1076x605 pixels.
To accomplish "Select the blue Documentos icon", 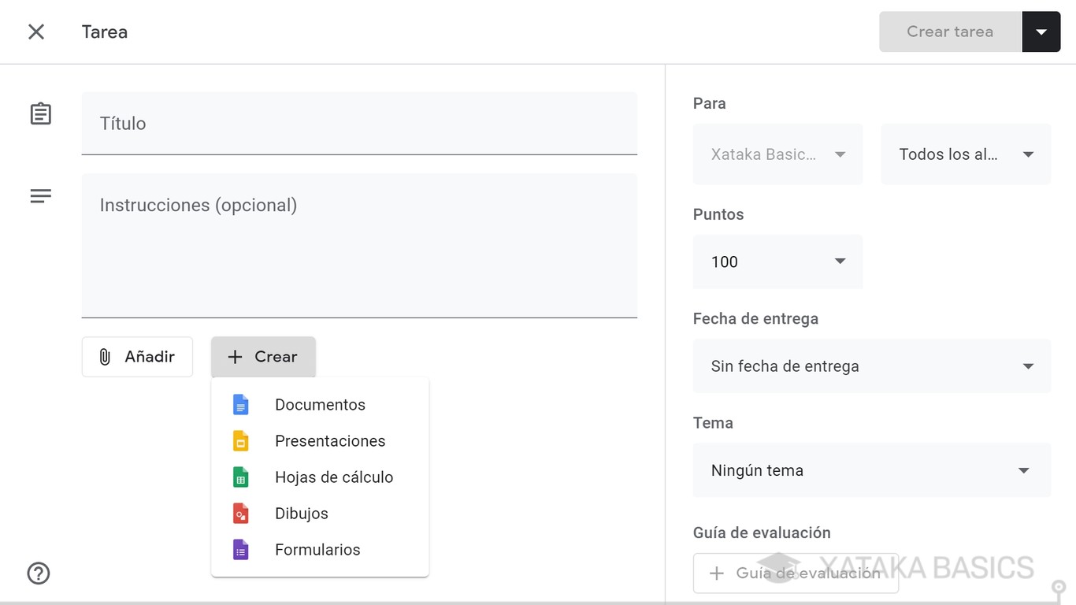I will (x=240, y=404).
